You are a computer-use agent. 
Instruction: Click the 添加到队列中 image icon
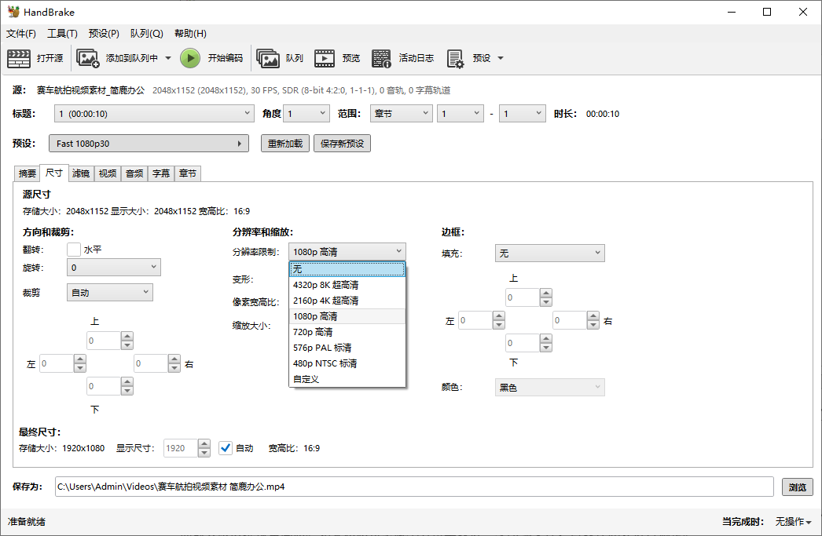point(87,58)
